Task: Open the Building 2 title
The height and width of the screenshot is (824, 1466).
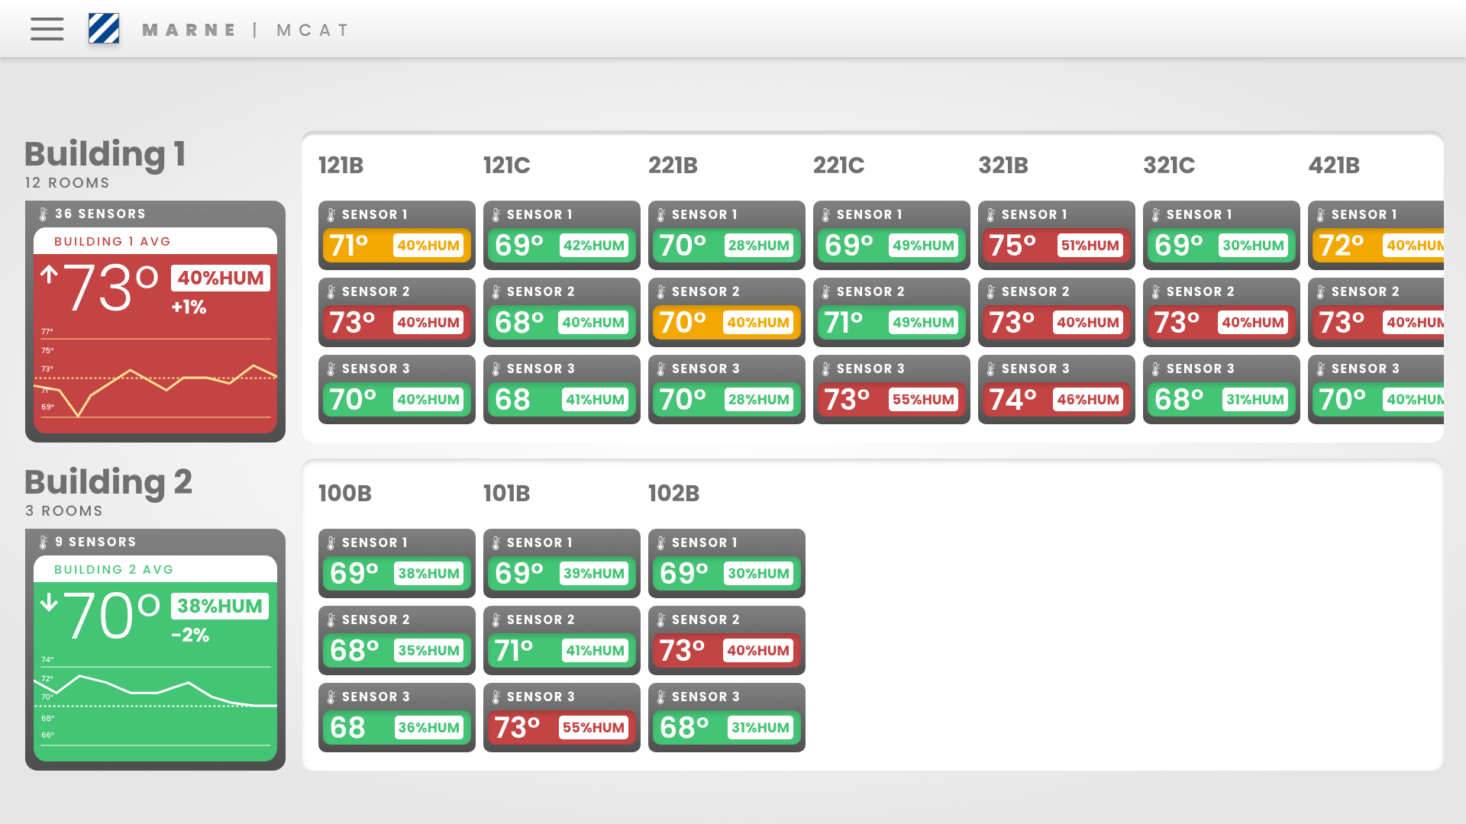Action: coord(108,482)
